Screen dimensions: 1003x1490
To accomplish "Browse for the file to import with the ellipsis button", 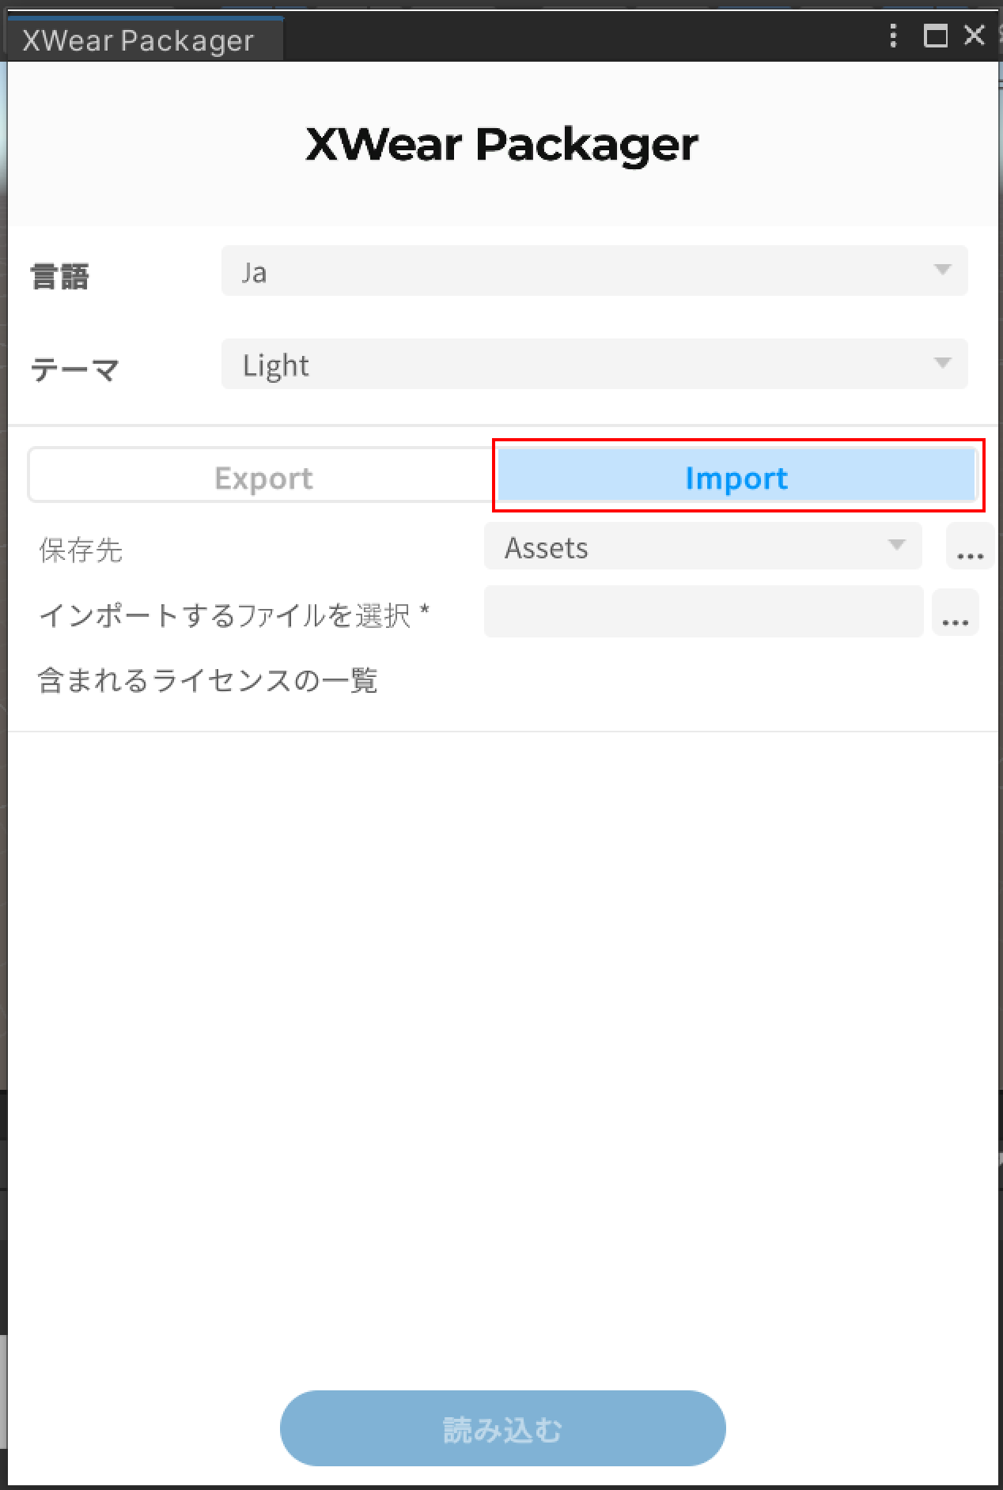I will pos(956,612).
